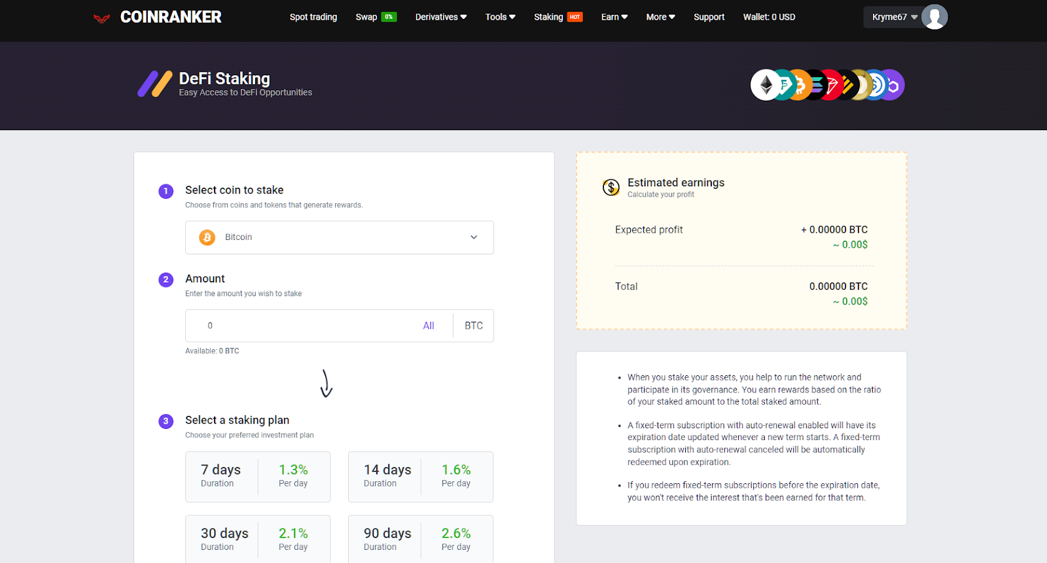Click the Coinranker logo icon
The height and width of the screenshot is (563, 1047).
(101, 18)
